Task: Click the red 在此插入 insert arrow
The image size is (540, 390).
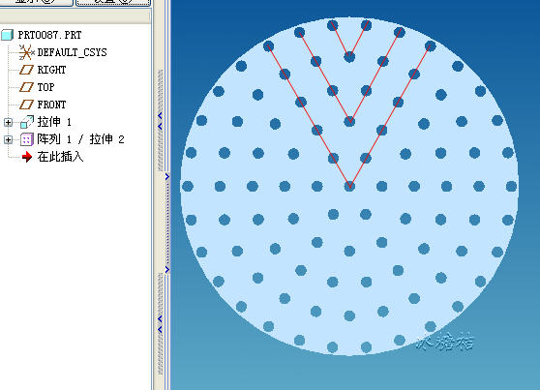Action: pyautogui.click(x=26, y=157)
